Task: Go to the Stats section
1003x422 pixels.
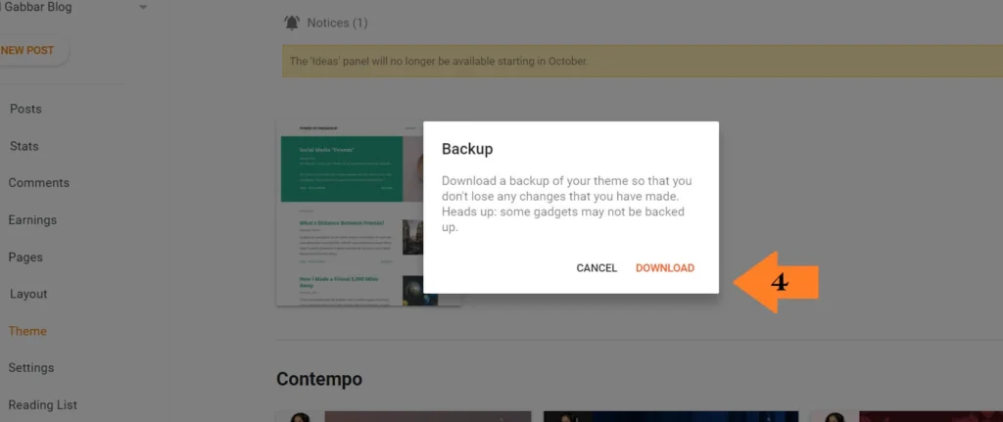Action: click(24, 146)
